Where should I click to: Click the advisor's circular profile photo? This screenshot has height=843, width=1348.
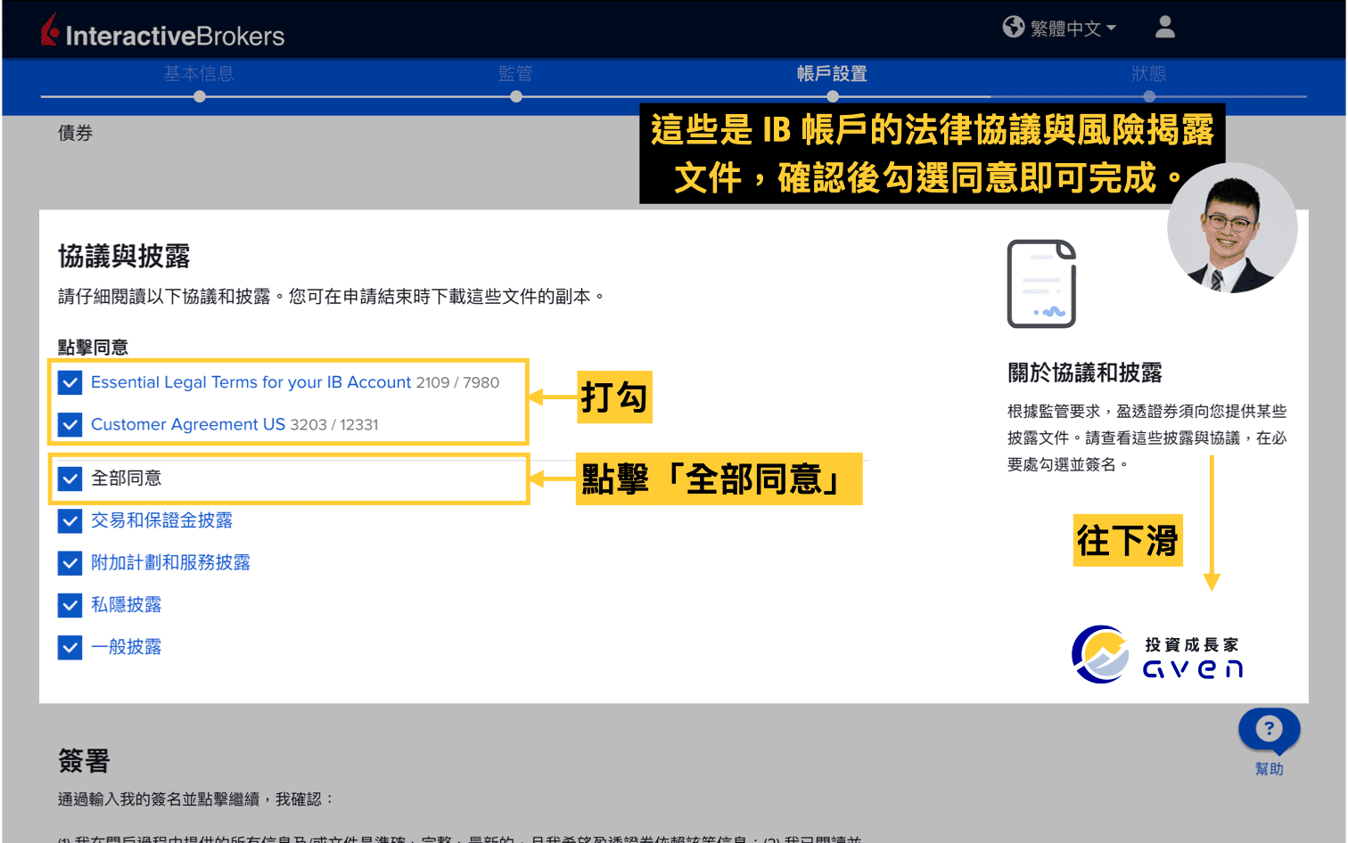coord(1231,228)
